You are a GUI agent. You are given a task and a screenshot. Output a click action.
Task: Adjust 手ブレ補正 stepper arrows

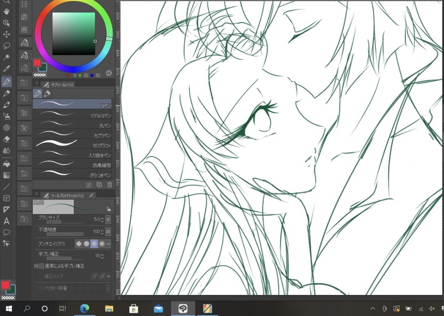pyautogui.click(x=102, y=256)
